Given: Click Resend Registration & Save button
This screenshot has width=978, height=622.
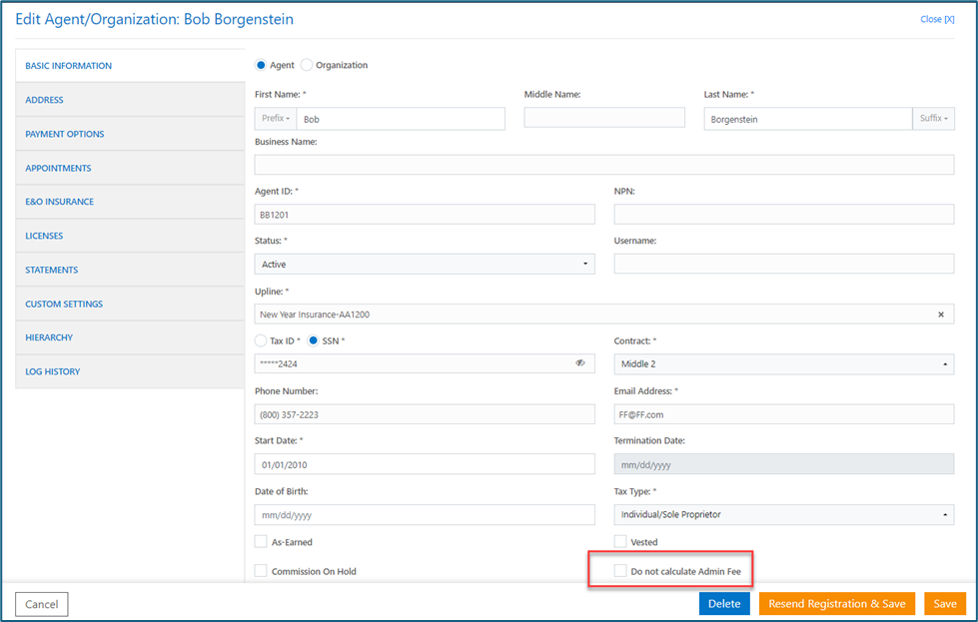Looking at the screenshot, I should coord(837,603).
